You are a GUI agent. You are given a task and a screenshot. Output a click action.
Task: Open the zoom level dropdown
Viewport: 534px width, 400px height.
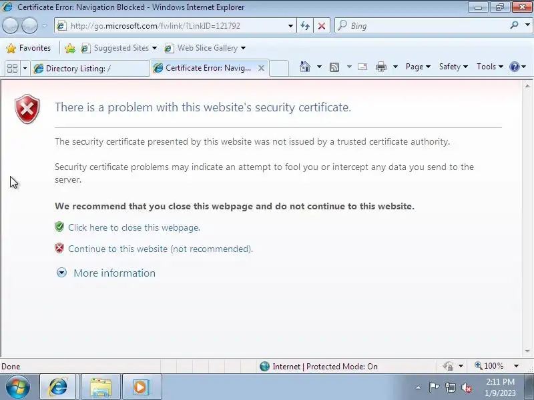point(516,366)
